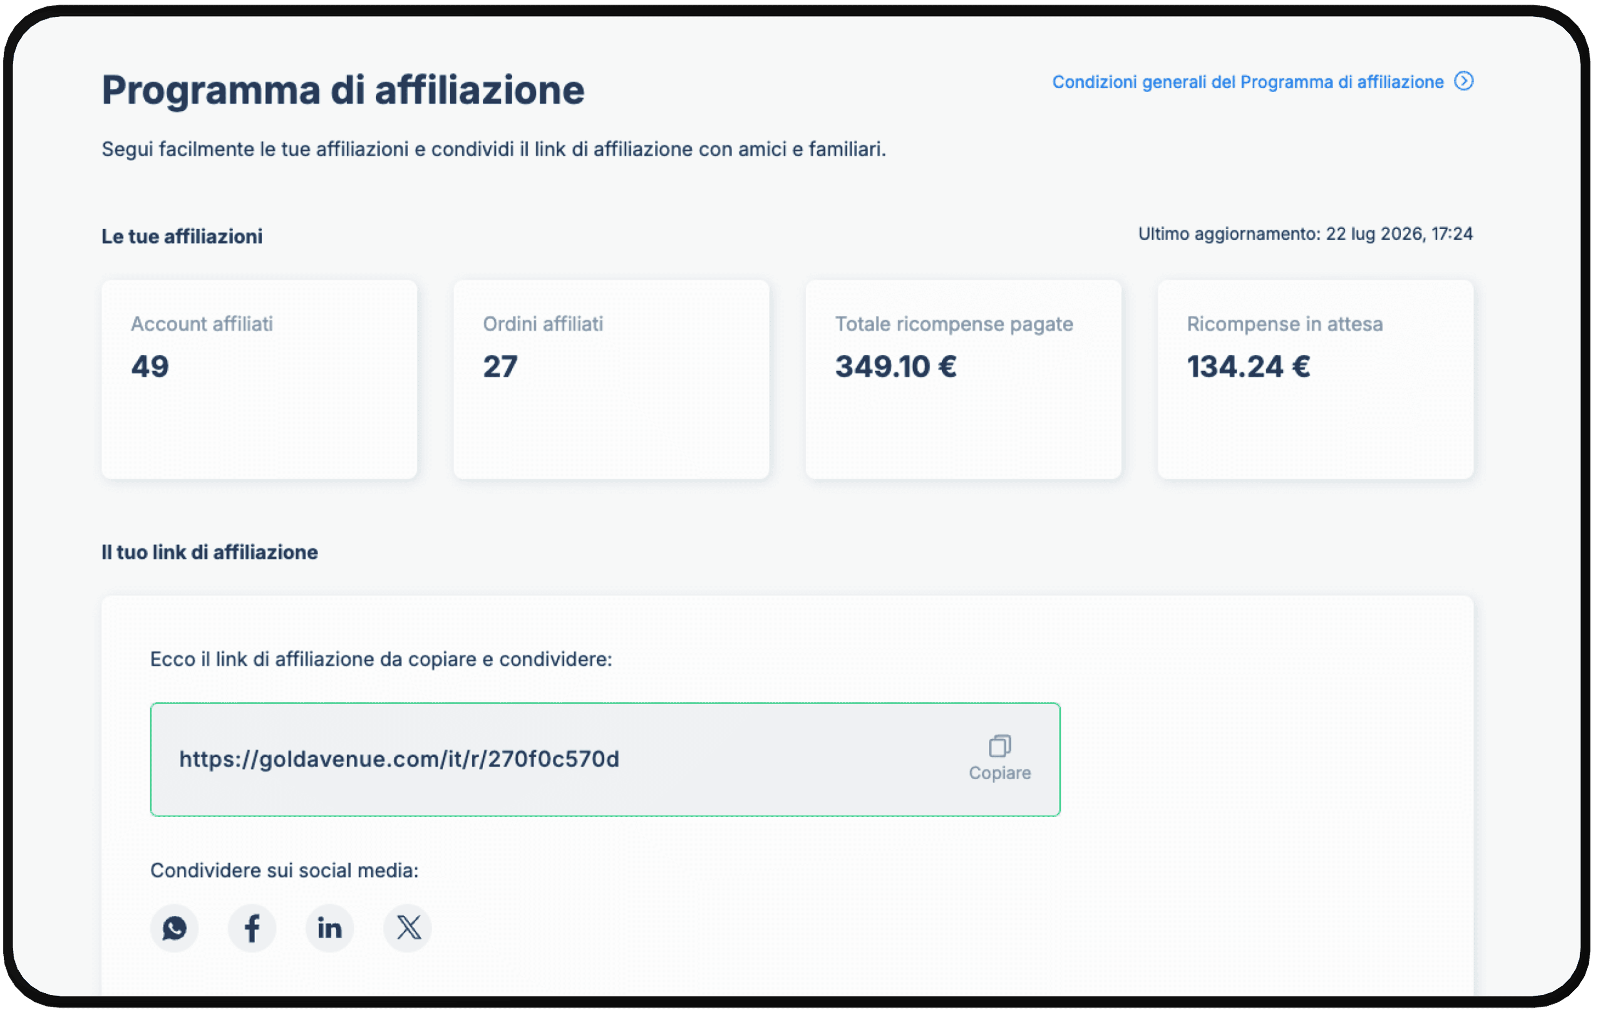Screen dimensions: 1598x1012
Task: Click the Totale ricompense pagate card
Action: pos(964,379)
